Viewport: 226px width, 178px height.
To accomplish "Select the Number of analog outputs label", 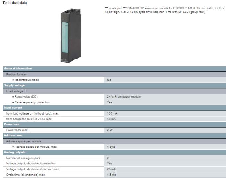I will (x=23, y=158).
